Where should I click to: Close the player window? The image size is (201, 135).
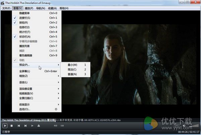point(196,2)
